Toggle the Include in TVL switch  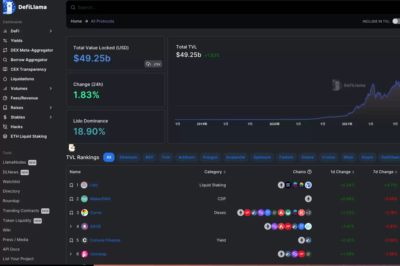click(396, 21)
